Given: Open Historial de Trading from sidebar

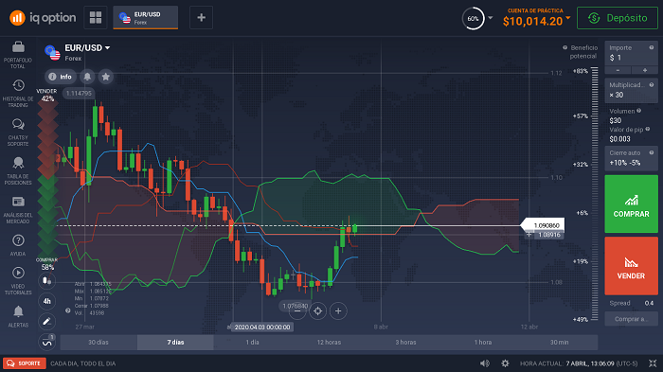Looking at the screenshot, I should [x=18, y=94].
